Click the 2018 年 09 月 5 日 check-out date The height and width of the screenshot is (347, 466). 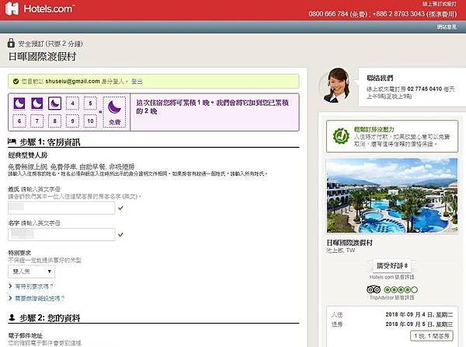click(419, 324)
